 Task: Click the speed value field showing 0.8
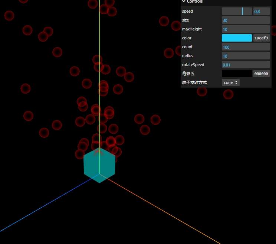[x=262, y=11]
